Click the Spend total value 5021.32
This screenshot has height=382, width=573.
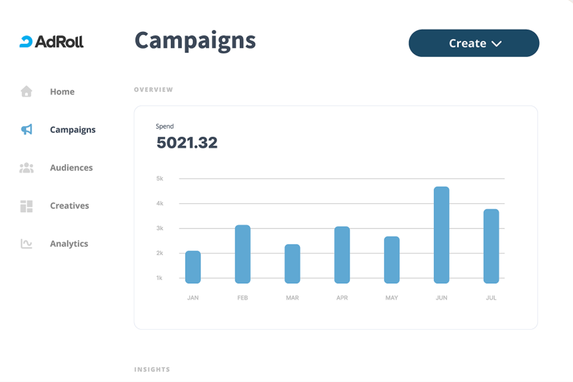[x=187, y=143]
